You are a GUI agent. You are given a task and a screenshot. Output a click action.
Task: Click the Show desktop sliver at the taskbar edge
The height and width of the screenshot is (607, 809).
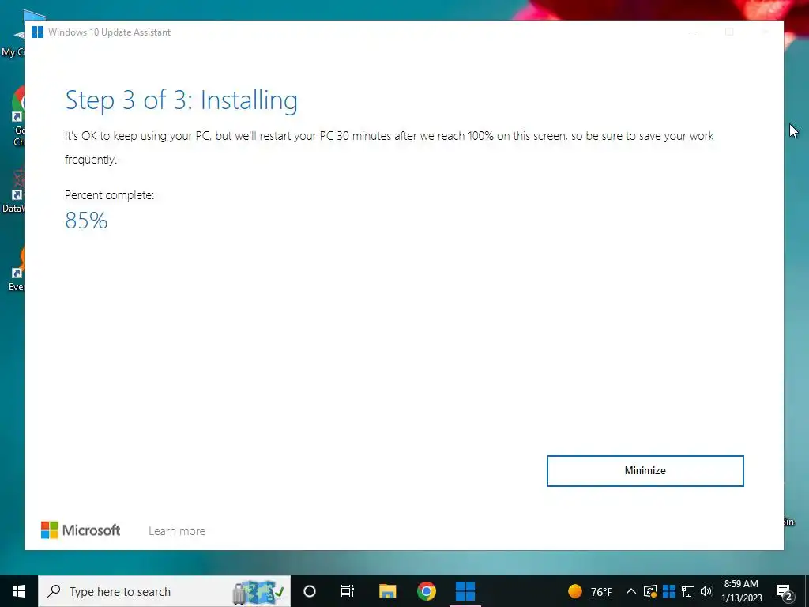(x=807, y=591)
